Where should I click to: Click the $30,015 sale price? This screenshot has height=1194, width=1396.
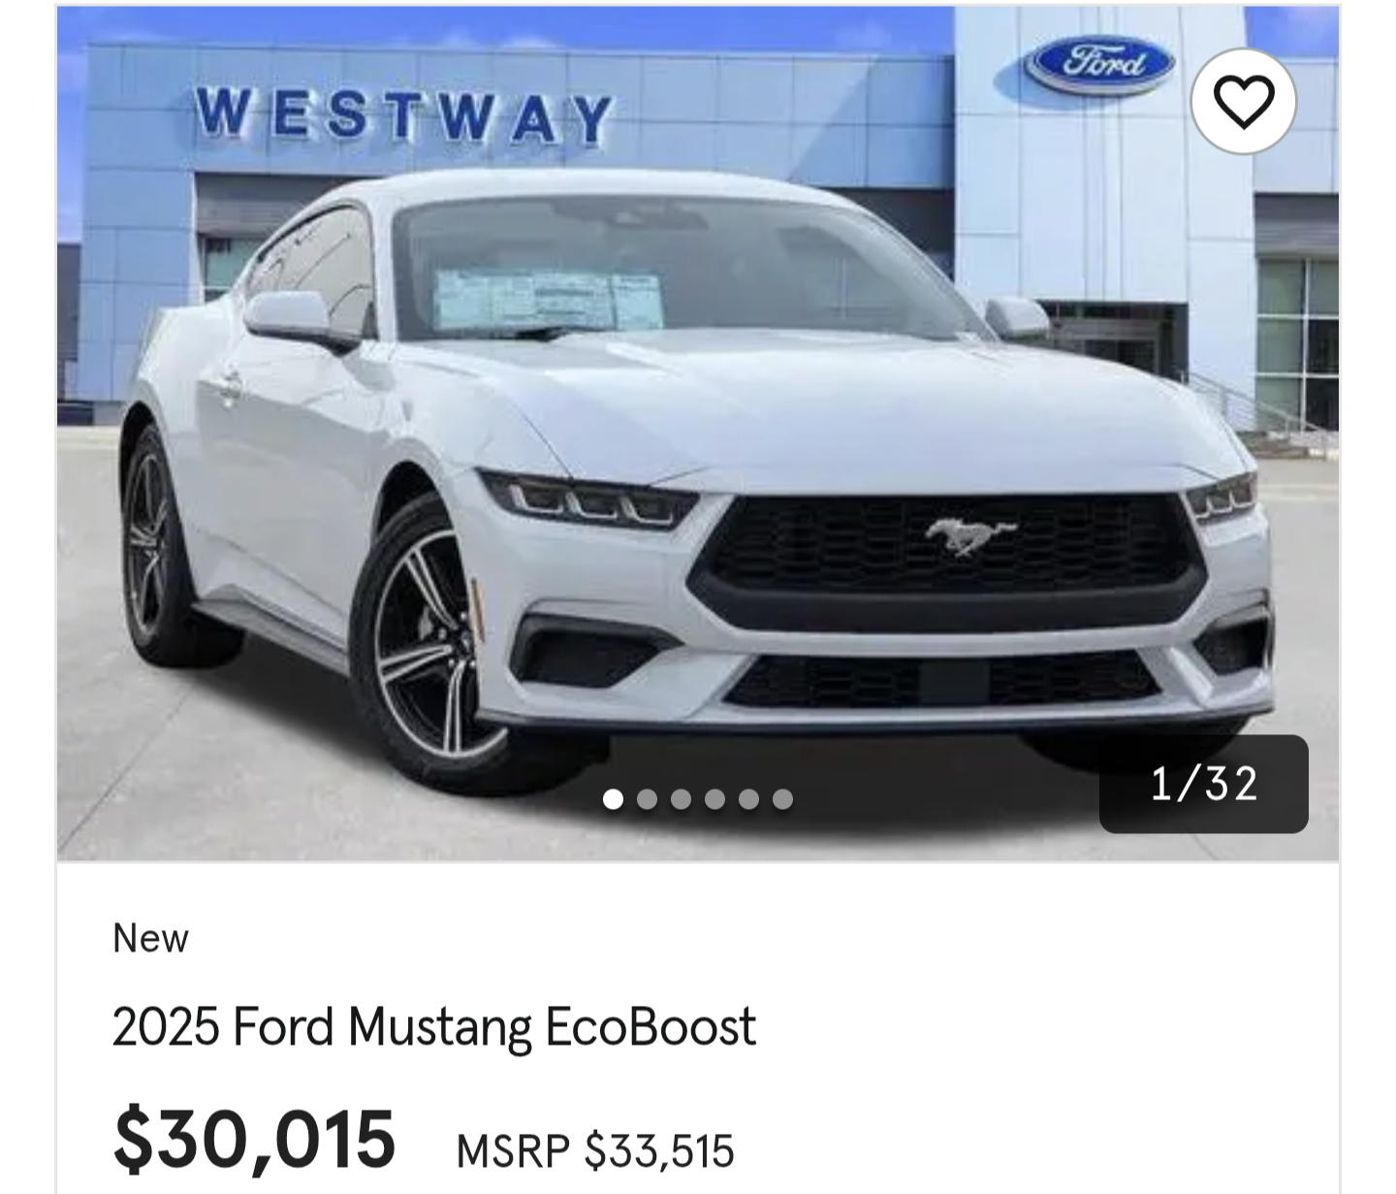click(254, 1140)
